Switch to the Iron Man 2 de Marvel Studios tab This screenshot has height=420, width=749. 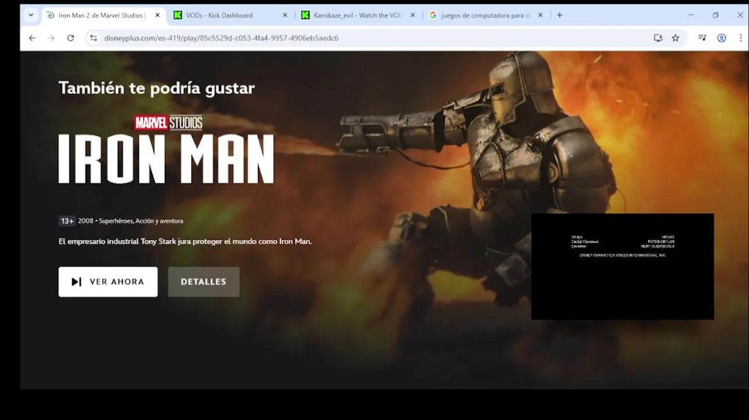[104, 15]
